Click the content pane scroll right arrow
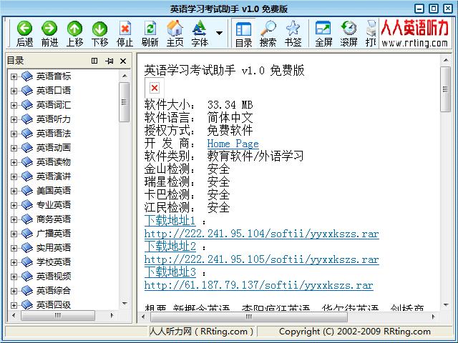 pyautogui.click(x=433, y=317)
